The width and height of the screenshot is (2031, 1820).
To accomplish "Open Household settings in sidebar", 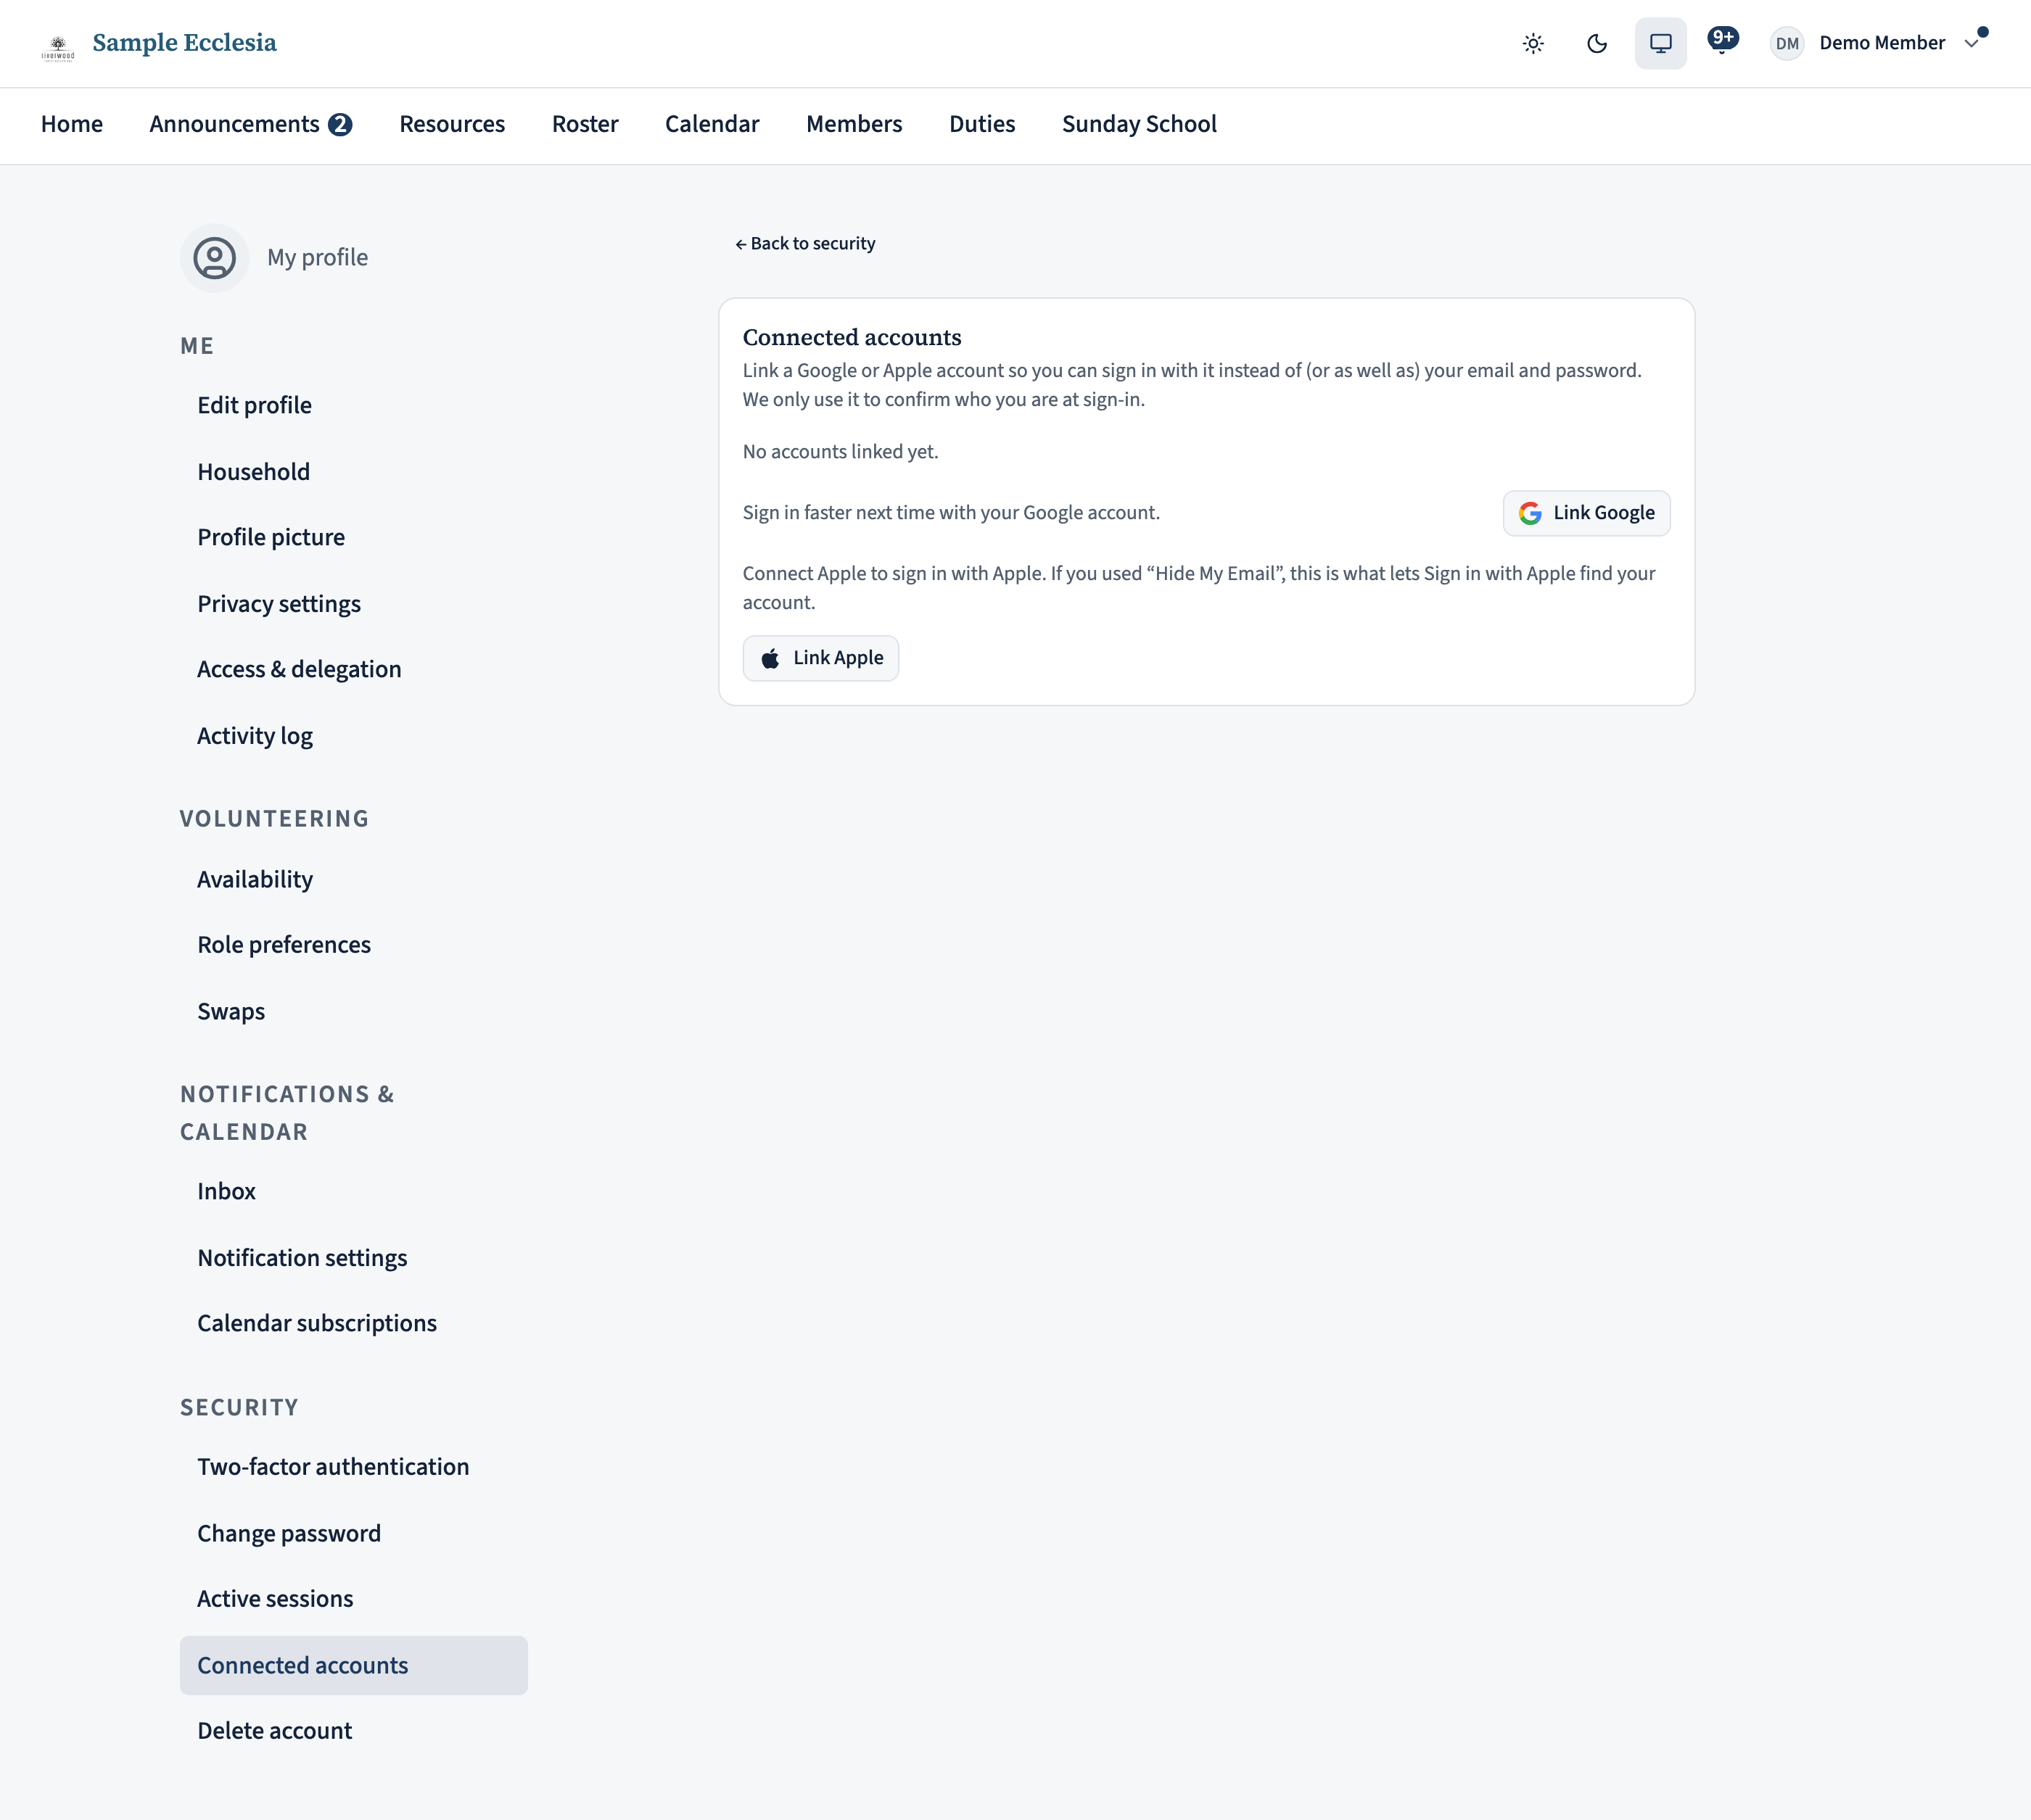I will [353, 472].
